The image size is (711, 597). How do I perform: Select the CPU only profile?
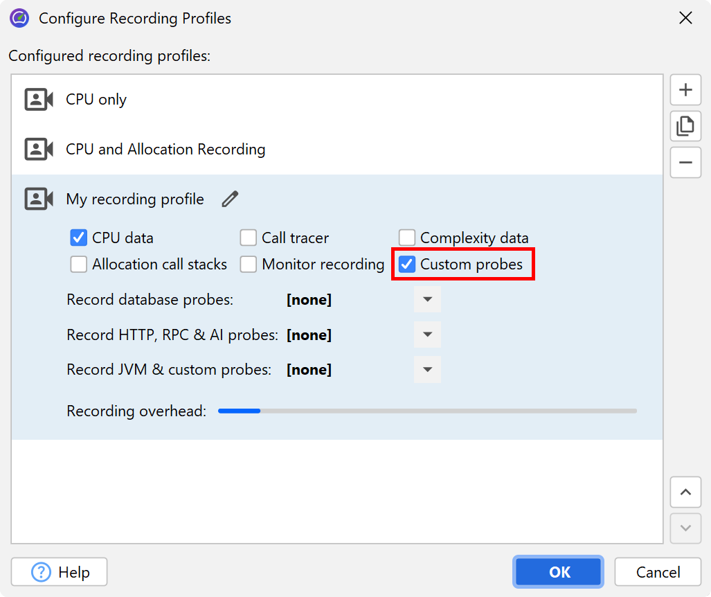[96, 100]
